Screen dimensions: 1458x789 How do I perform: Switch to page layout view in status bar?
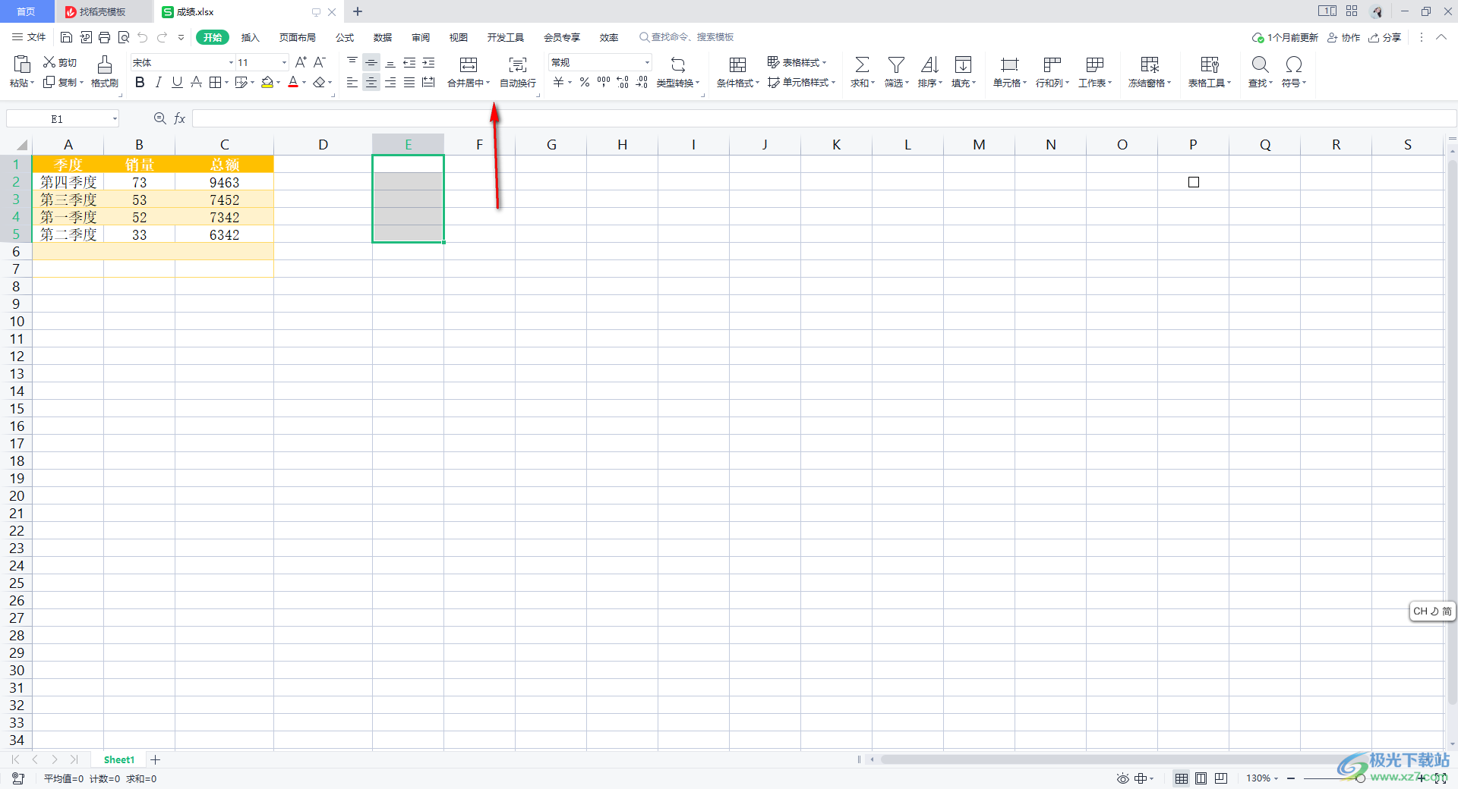(1201, 778)
